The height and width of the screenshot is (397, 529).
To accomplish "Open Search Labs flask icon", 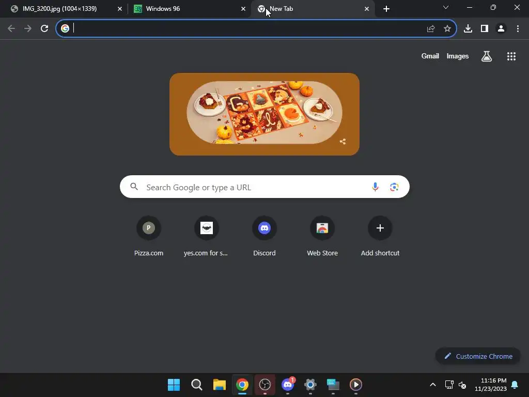I will 487,56.
